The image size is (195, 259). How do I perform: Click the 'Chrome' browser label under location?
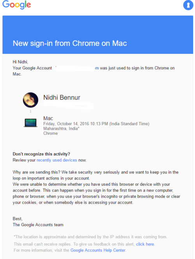click(51, 133)
